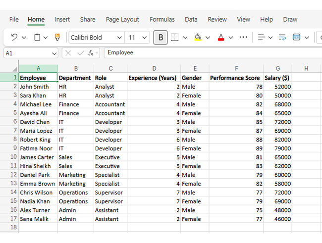Open the Formulas tab

(x=162, y=19)
